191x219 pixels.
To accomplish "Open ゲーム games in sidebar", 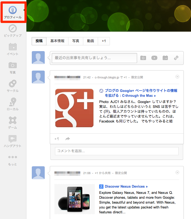I will (x=13, y=120).
